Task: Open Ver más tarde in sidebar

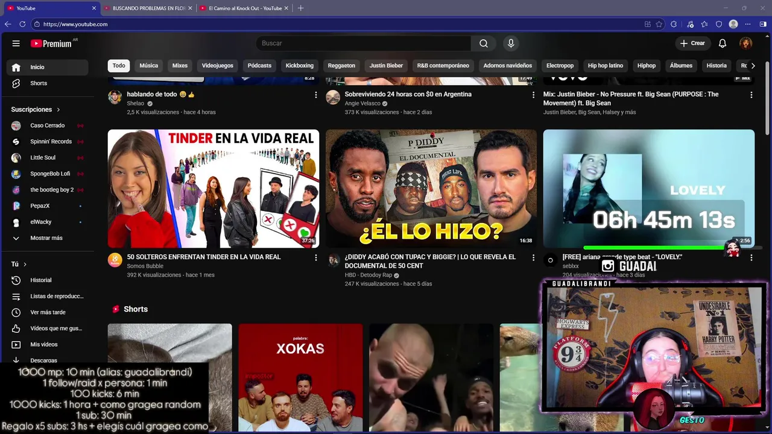Action: (x=48, y=312)
